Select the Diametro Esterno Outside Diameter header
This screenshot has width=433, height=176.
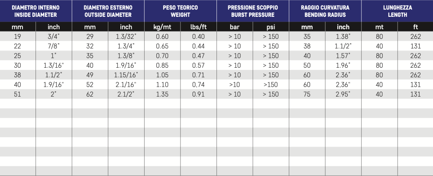click(108, 11)
